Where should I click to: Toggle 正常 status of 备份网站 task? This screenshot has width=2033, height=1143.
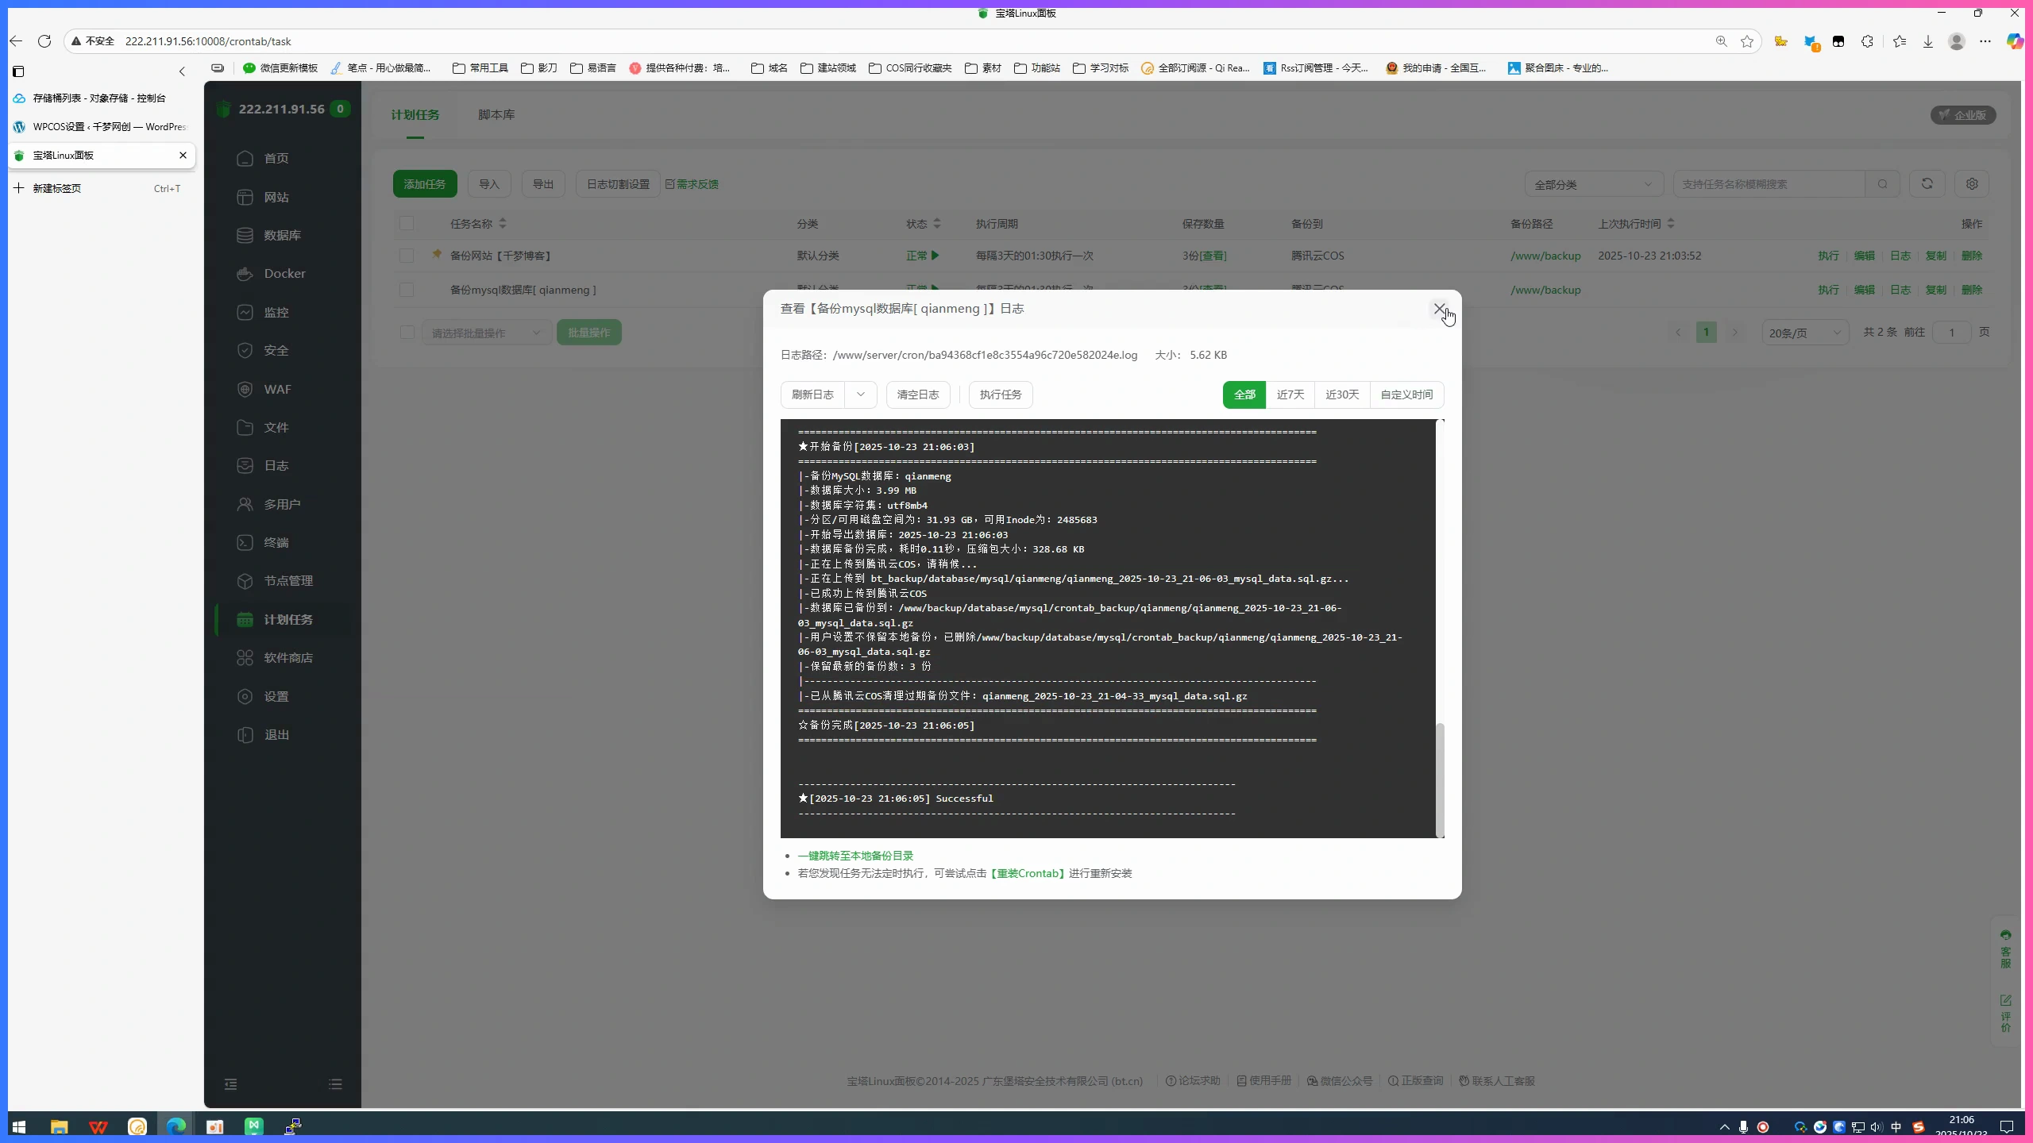click(x=923, y=256)
